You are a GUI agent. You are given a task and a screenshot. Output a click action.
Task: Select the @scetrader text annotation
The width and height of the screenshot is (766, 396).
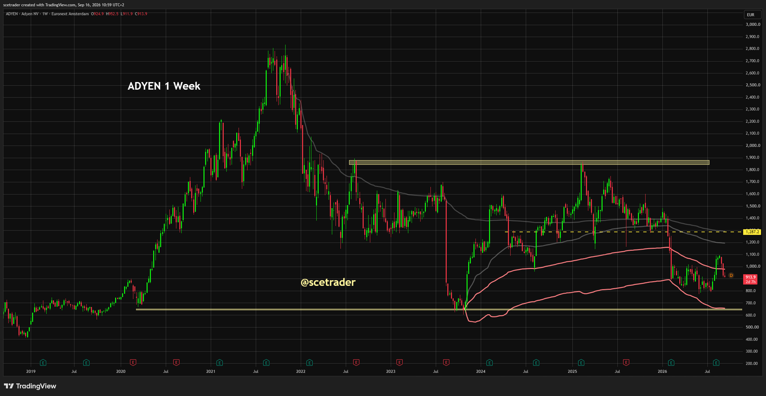click(x=328, y=282)
